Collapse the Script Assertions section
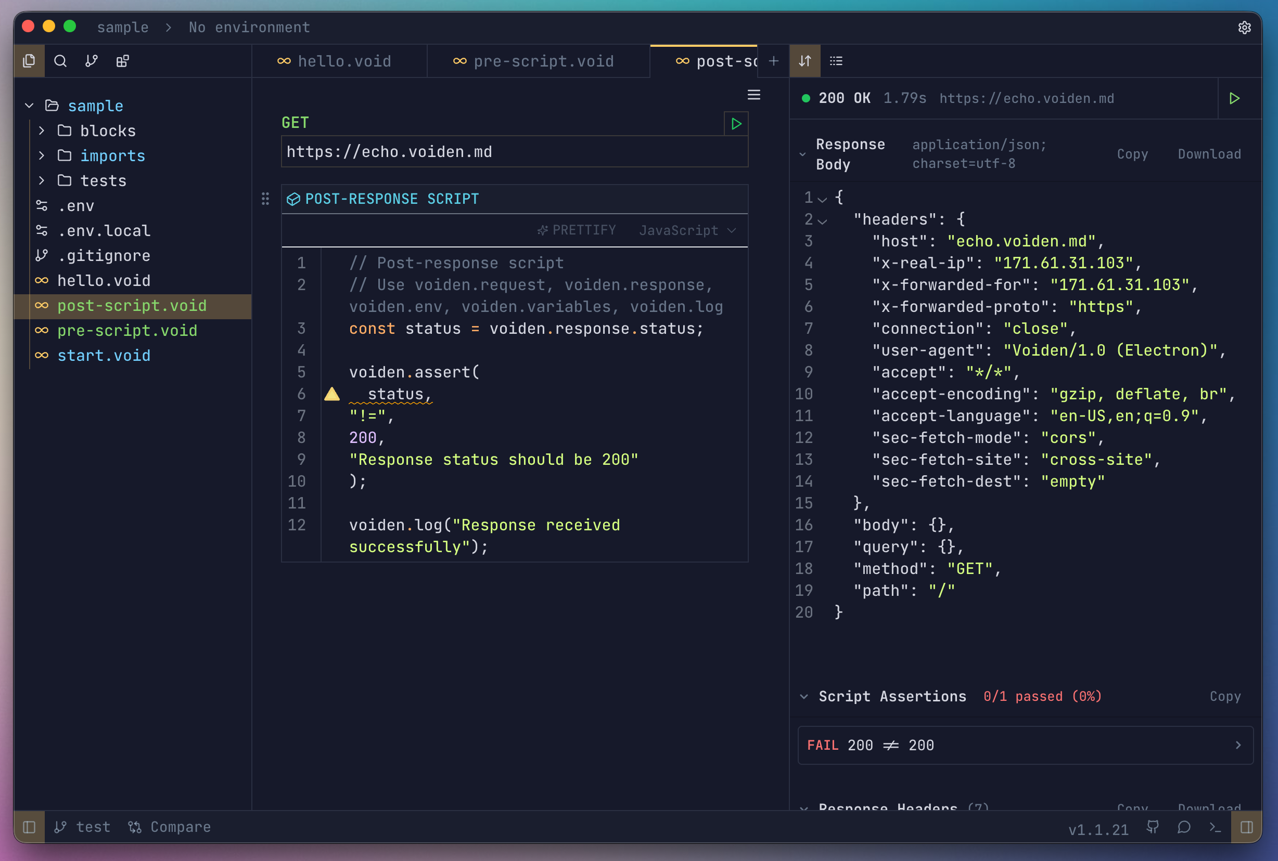Screen dimensions: 1278x861 point(804,696)
